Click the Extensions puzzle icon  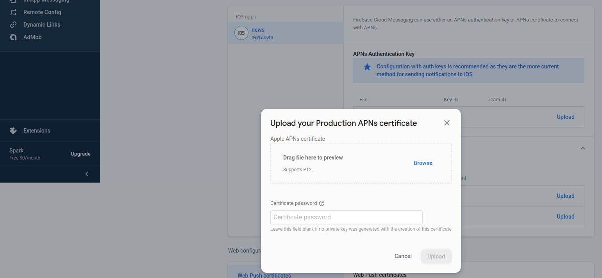[x=13, y=131]
